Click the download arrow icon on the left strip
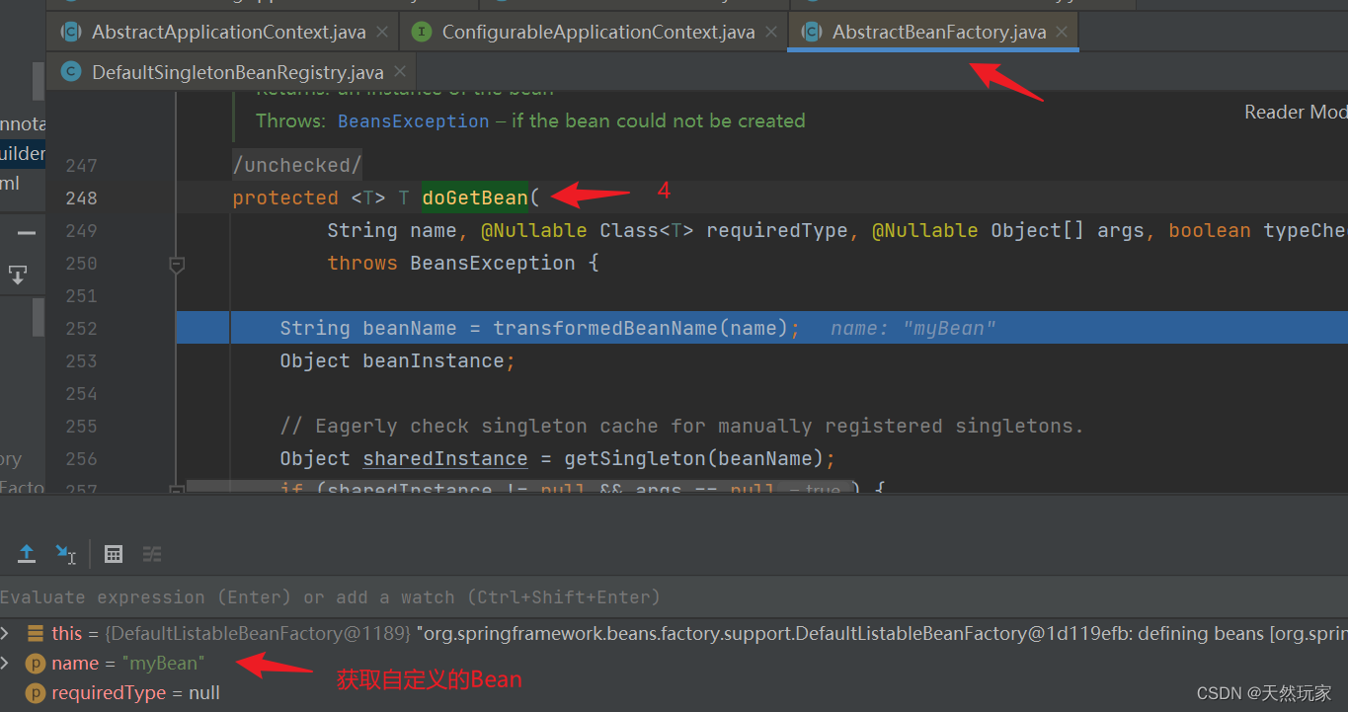Viewport: 1348px width, 712px height. click(18, 275)
